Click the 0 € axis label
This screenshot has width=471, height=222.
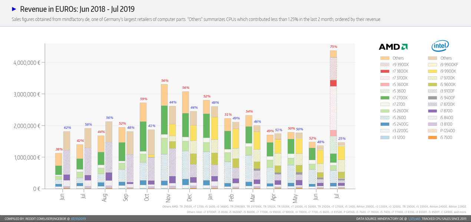[x=37, y=189]
